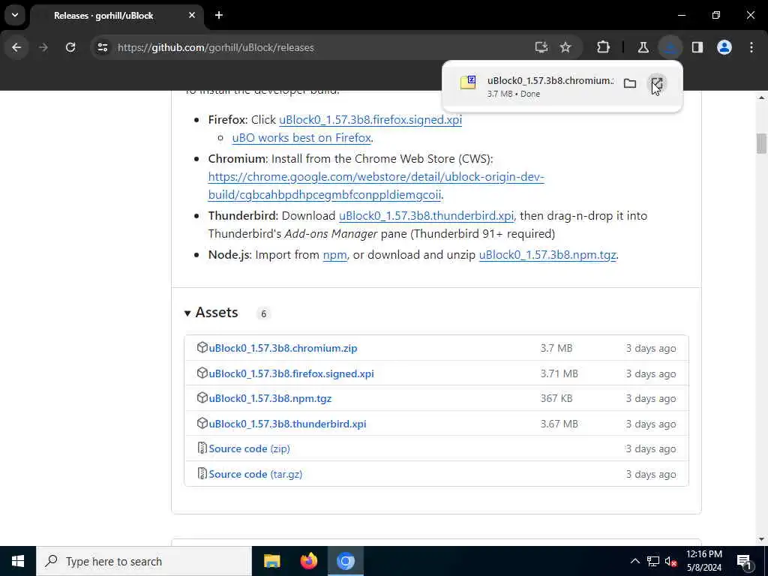Open File Explorer from the taskbar
This screenshot has width=768, height=576.
tap(271, 561)
